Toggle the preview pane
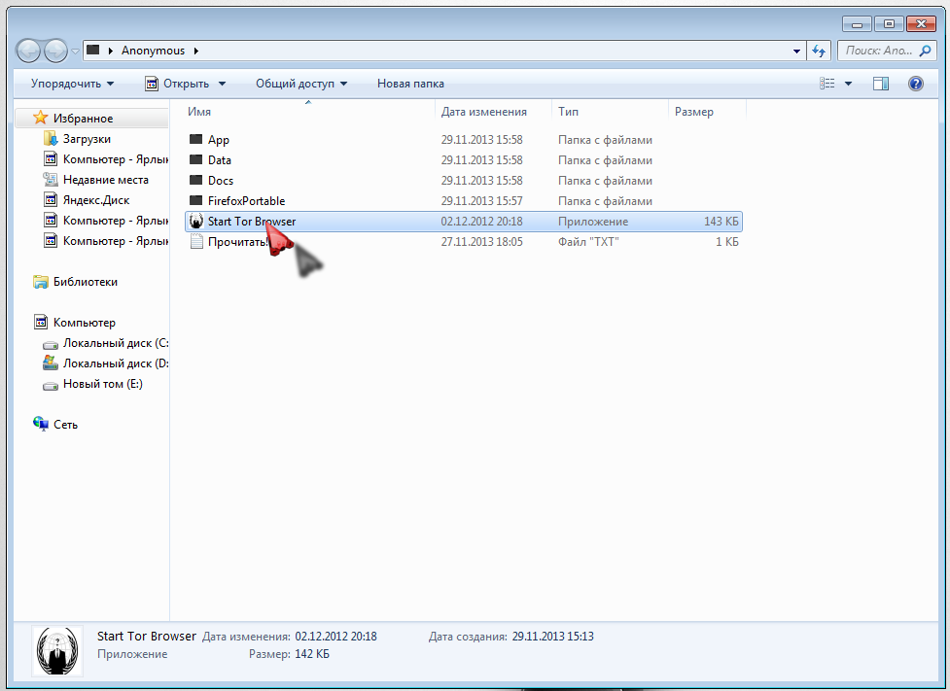The image size is (950, 691). point(881,84)
